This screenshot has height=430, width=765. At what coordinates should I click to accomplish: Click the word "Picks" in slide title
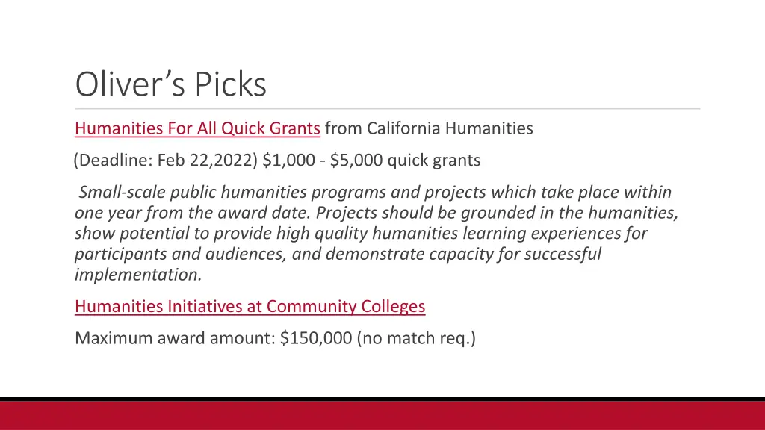(x=231, y=84)
